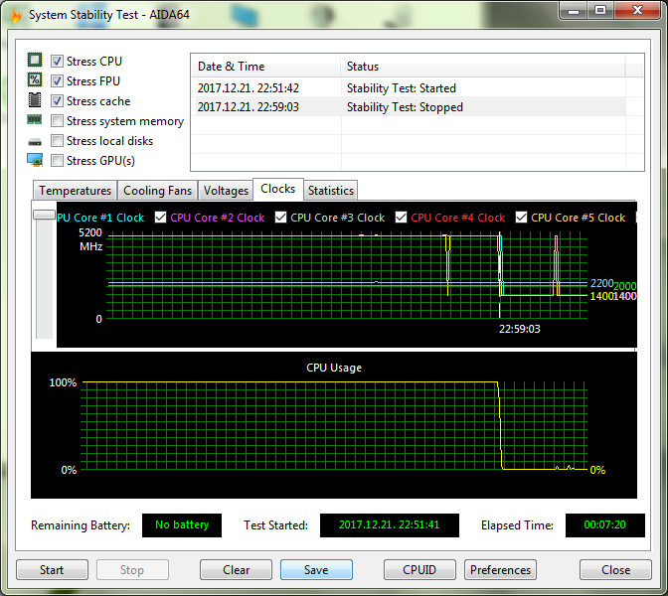This screenshot has width=668, height=596.
Task: Open Preferences
Action: click(x=500, y=569)
